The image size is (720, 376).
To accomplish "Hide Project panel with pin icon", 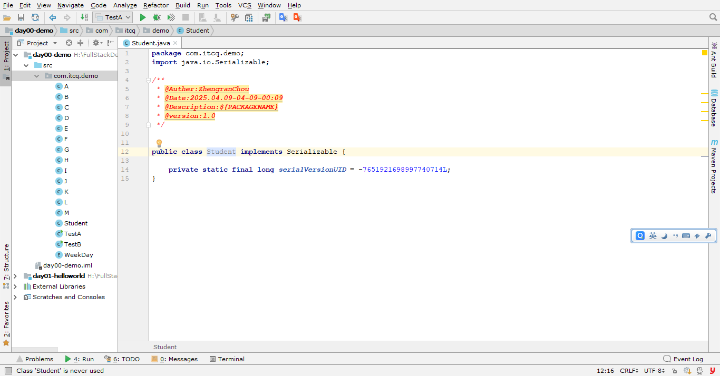I will (x=111, y=43).
